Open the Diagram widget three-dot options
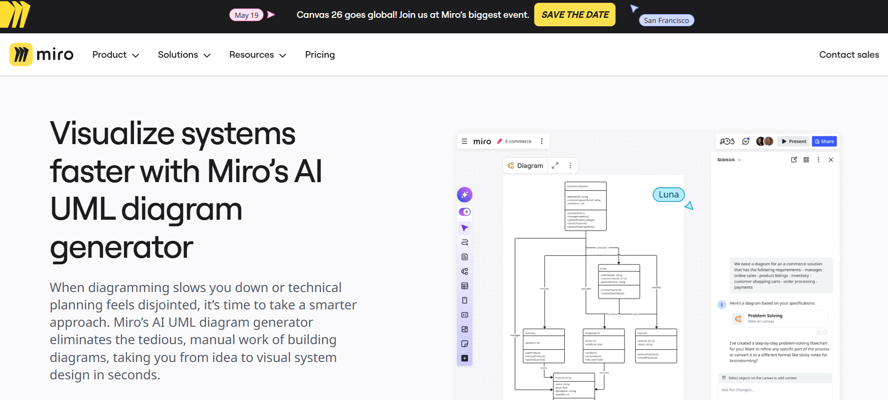This screenshot has height=400, width=888. coord(570,166)
